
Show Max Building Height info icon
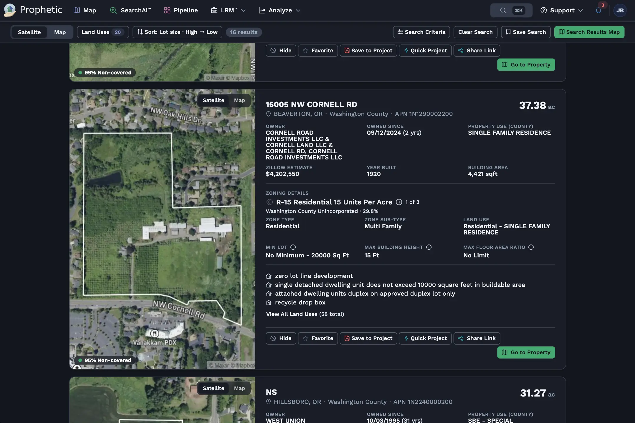(x=429, y=247)
